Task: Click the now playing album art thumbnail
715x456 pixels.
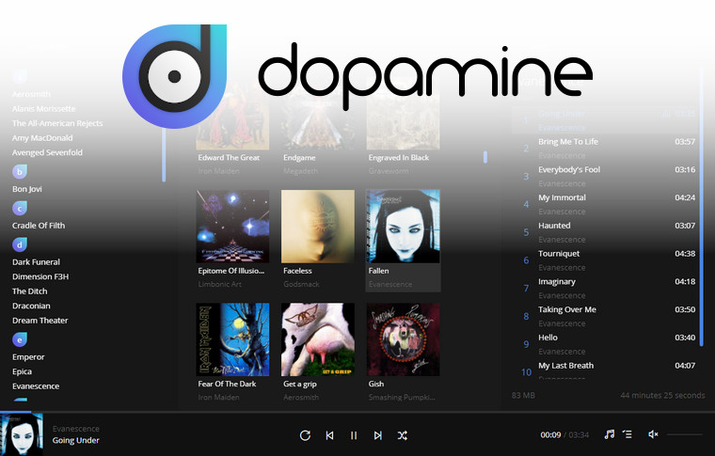Action: 21,434
